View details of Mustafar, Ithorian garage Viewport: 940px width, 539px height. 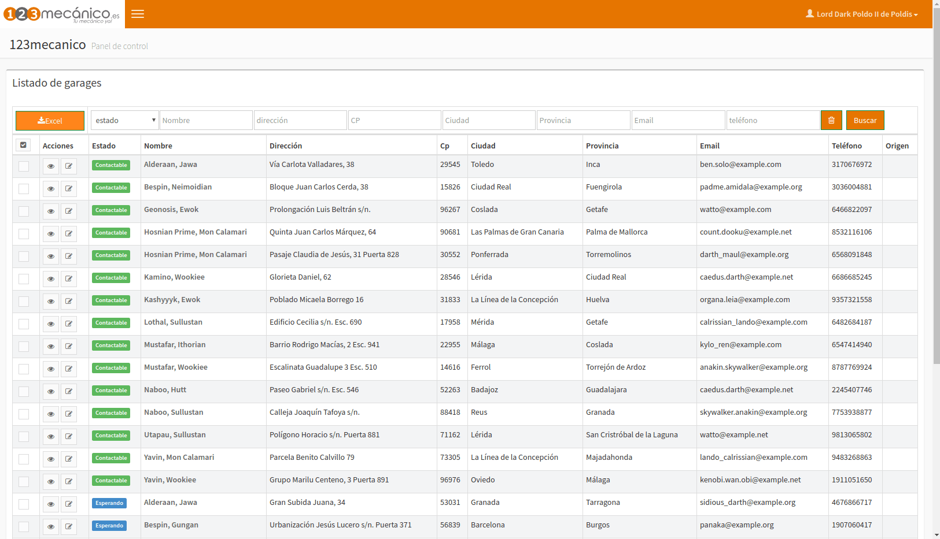(51, 347)
